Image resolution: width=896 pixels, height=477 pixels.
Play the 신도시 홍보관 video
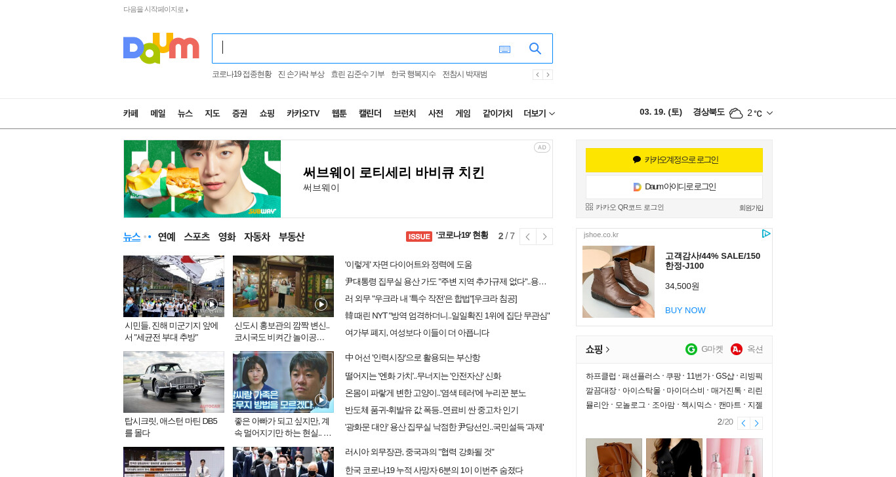coord(321,304)
